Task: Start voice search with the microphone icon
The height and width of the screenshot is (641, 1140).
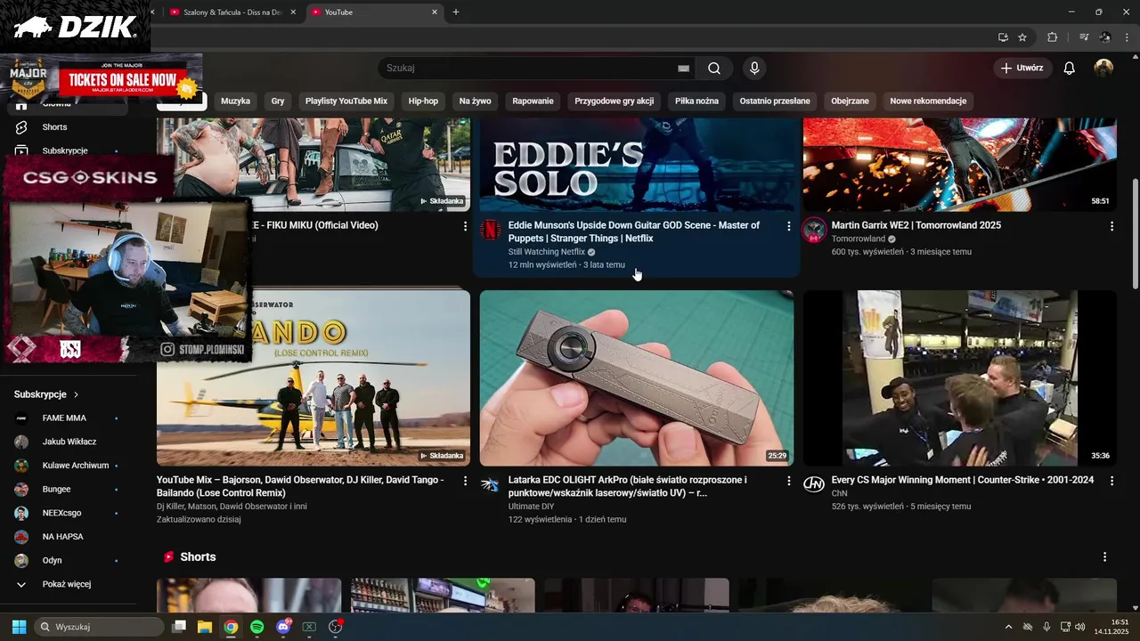Action: (754, 69)
